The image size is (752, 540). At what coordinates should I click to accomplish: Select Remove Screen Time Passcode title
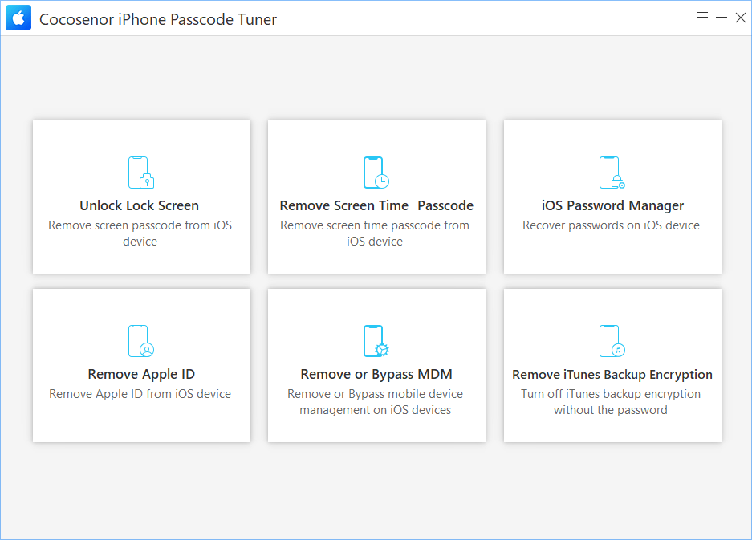point(376,205)
